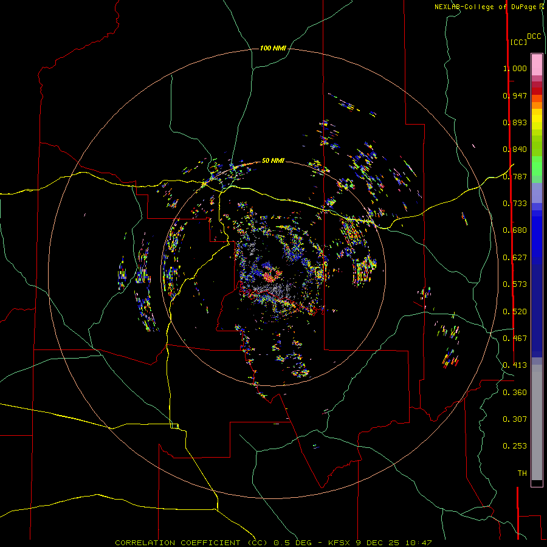Image resolution: width=547 pixels, height=547 pixels.
Task: Click the pink segment of the color bar
Action: [x=537, y=65]
